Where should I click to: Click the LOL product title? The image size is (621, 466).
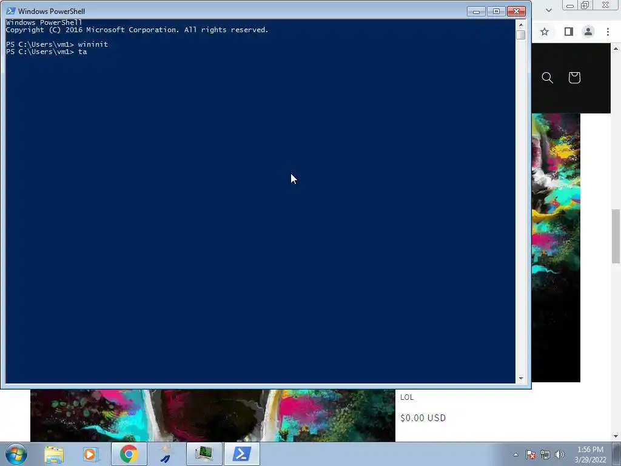(407, 397)
